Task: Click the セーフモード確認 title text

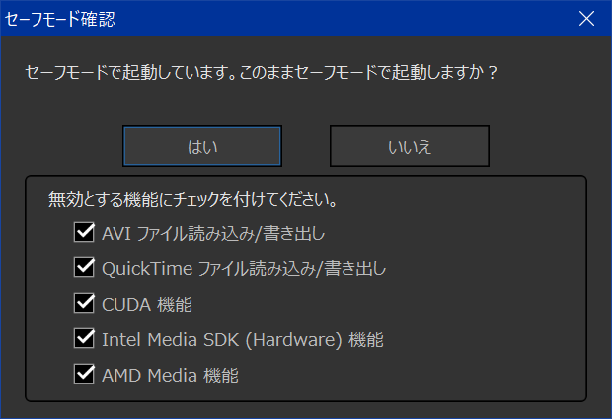Action: click(x=59, y=19)
